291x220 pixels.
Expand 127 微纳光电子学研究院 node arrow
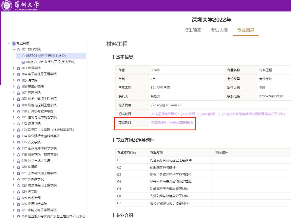[14, 210]
